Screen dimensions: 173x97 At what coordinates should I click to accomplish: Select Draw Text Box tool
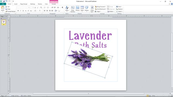pos(73,9)
